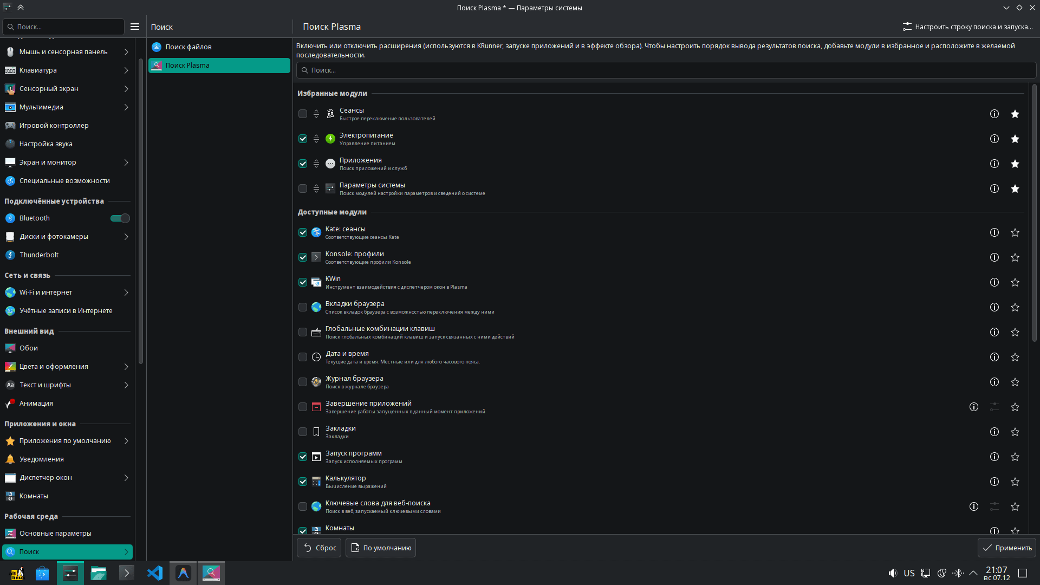Toggle the Bluetooth switch off
This screenshot has width=1040, height=585.
[120, 218]
